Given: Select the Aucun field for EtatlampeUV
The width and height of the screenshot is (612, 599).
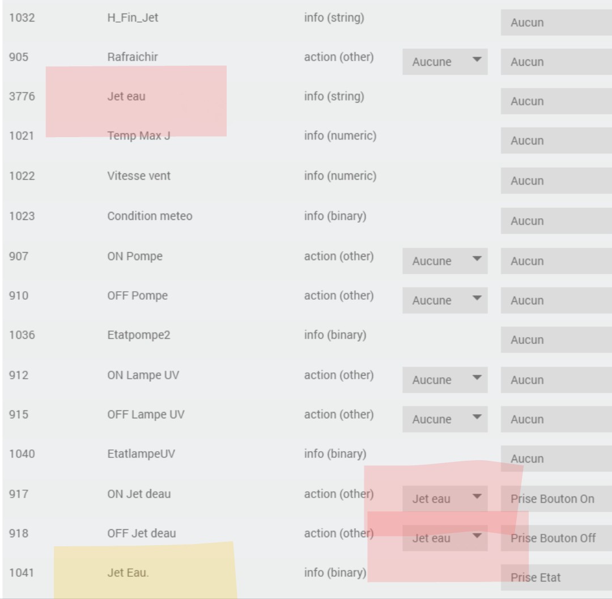Looking at the screenshot, I should (555, 458).
